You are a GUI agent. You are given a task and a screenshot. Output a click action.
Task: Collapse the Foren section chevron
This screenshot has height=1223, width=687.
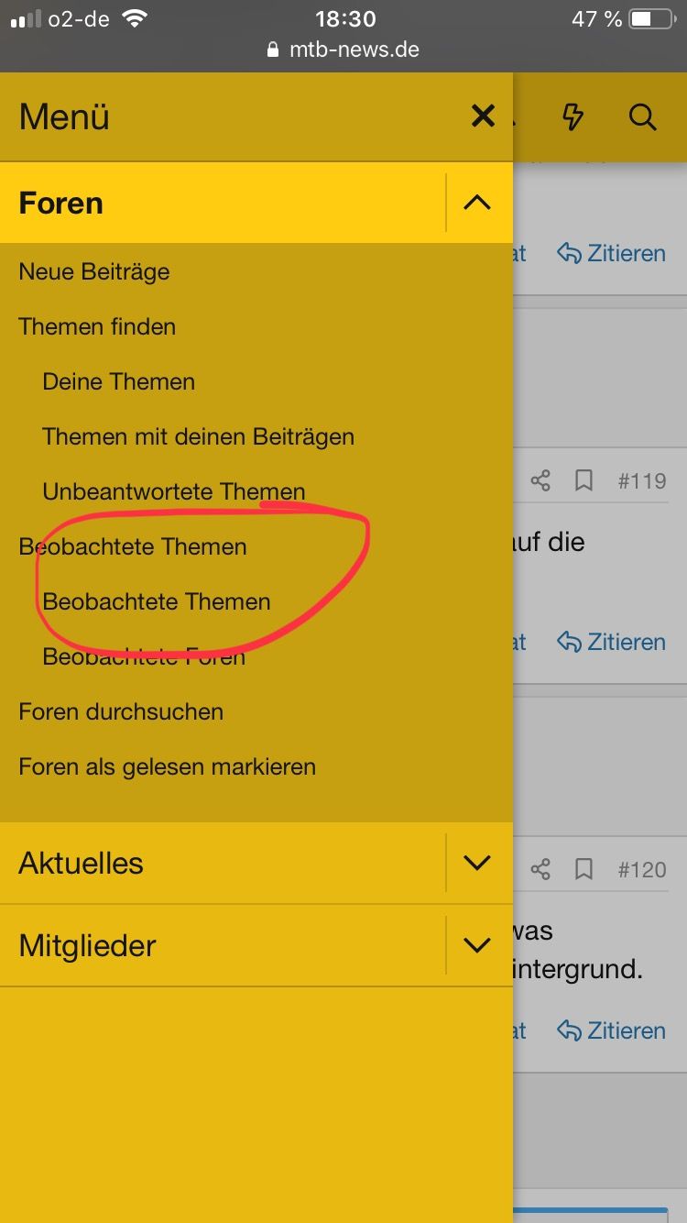pos(477,203)
